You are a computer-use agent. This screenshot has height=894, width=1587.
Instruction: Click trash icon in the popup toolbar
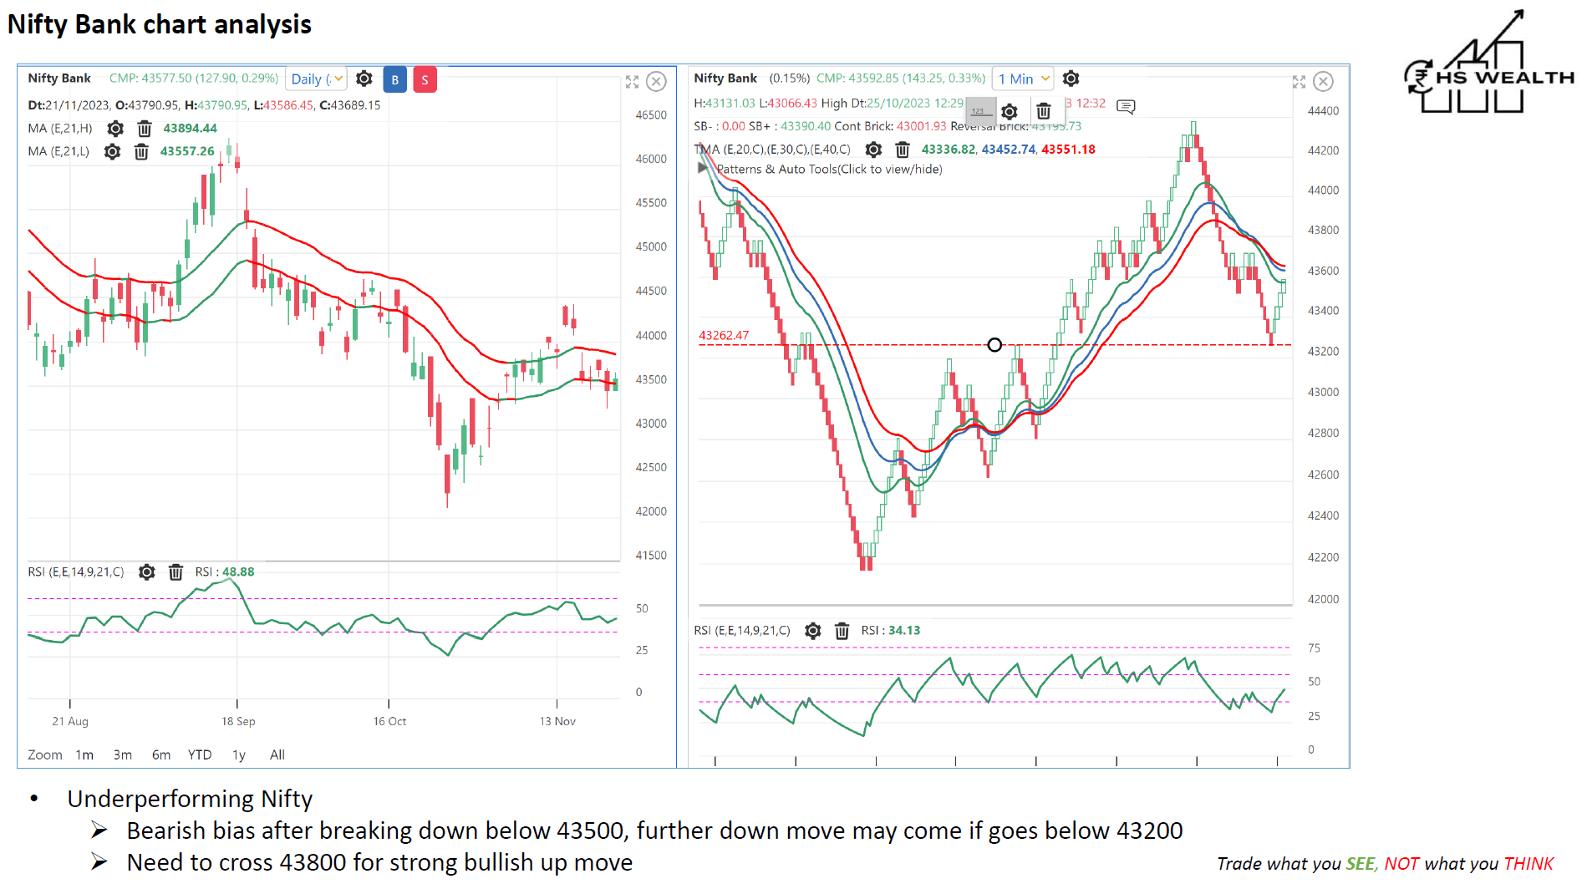1044,111
